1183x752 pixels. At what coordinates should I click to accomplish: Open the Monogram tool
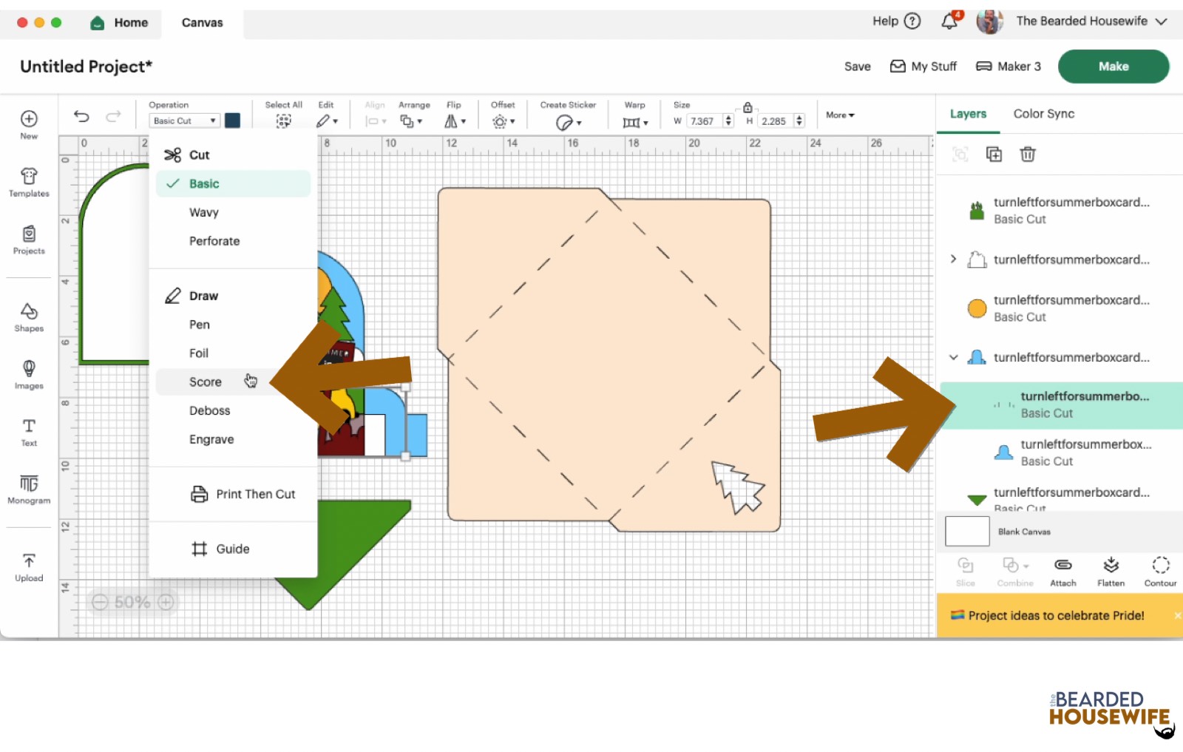click(29, 489)
